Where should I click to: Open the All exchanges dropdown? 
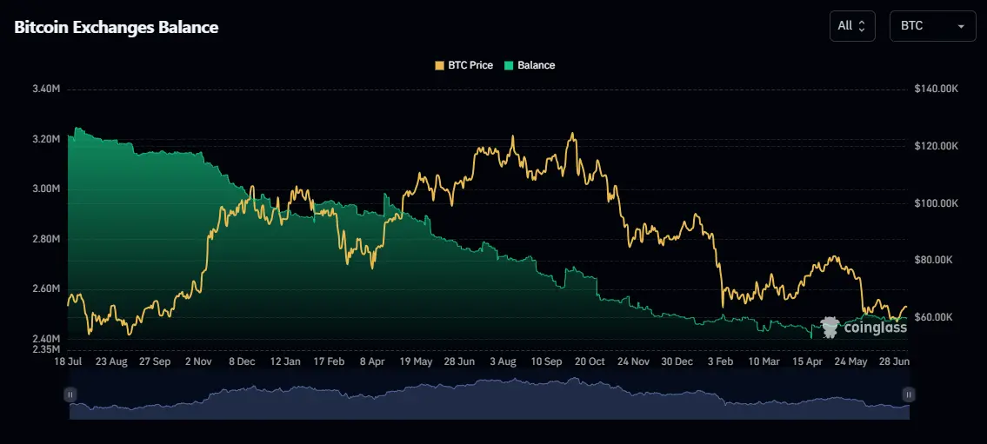(x=852, y=26)
